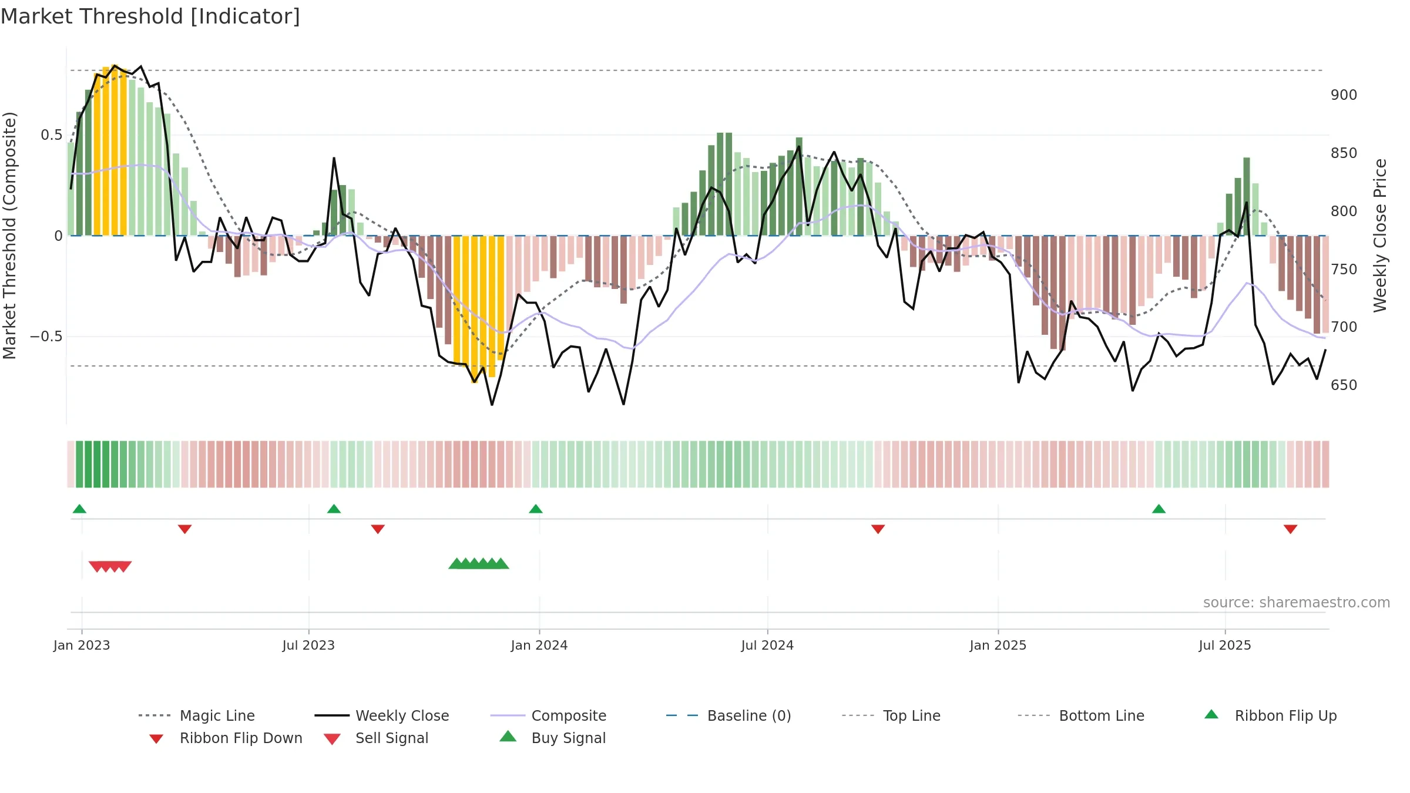
Task: Click the first Ribbon Flip Down marker in early 2023
Action: 184,529
